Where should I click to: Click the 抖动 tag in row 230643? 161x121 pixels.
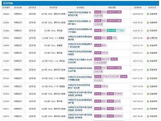(104, 68)
